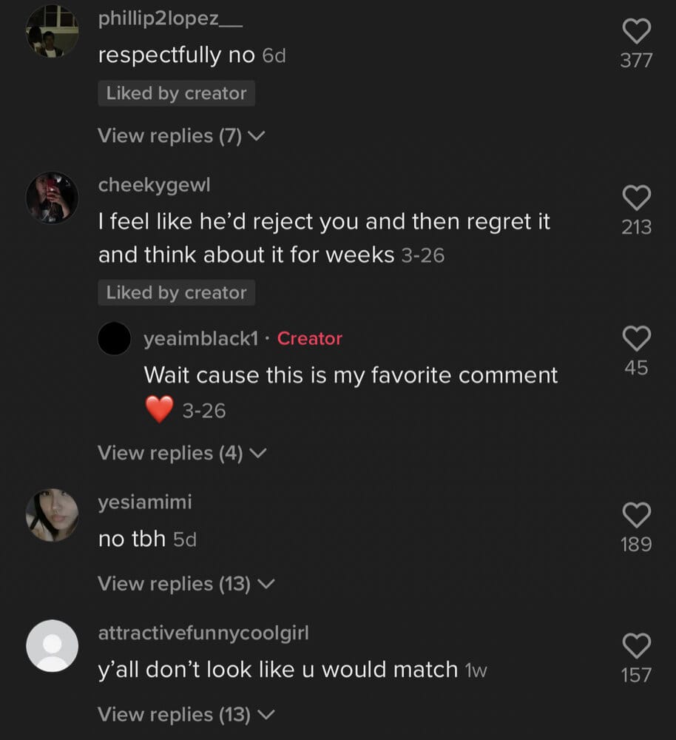Open the cheekygewl username link
Viewport: 676px width, 740px height.
[154, 186]
